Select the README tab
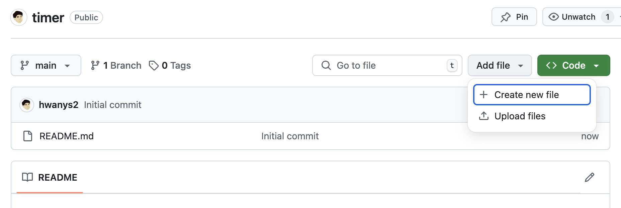Viewport: 621px width, 208px height. [50, 177]
